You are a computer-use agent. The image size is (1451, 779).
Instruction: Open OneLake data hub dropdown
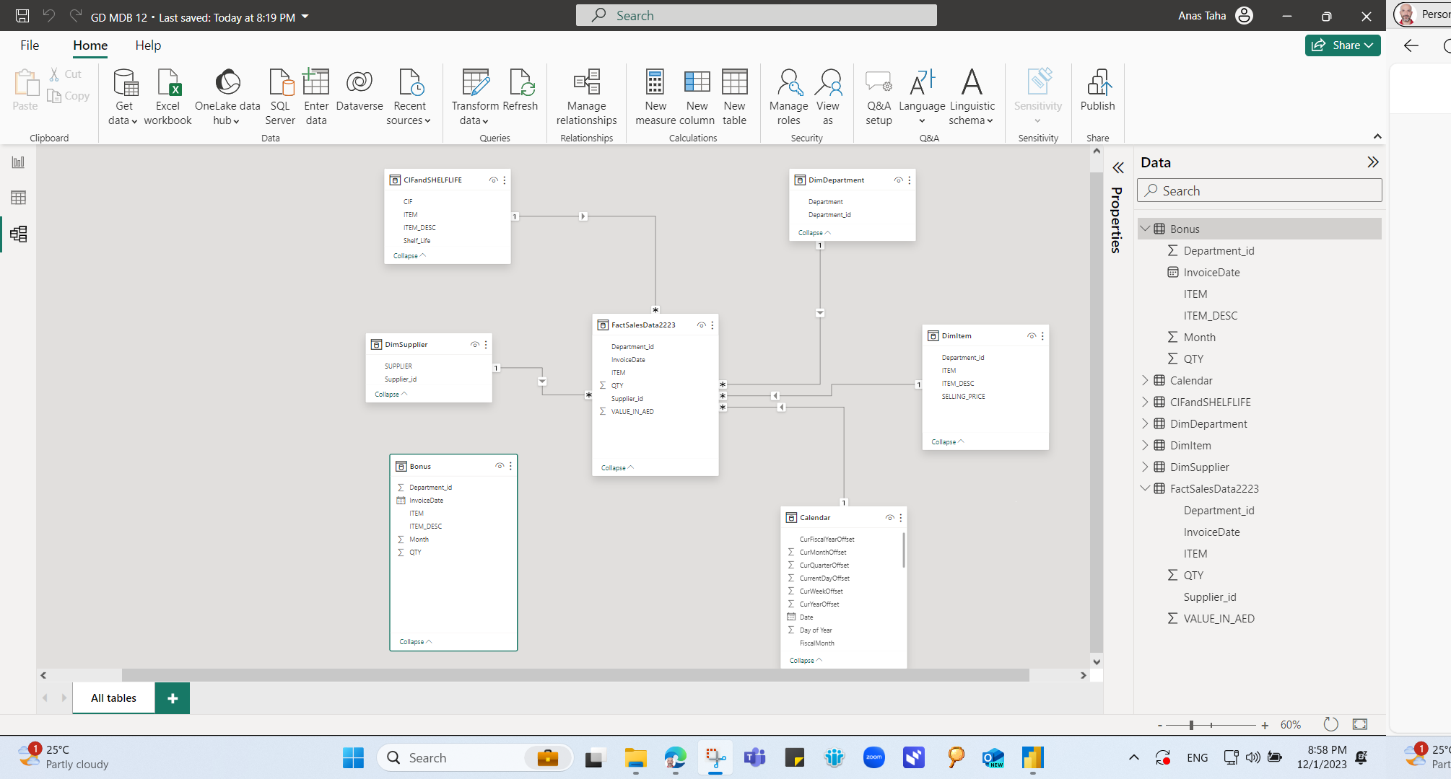point(227,97)
